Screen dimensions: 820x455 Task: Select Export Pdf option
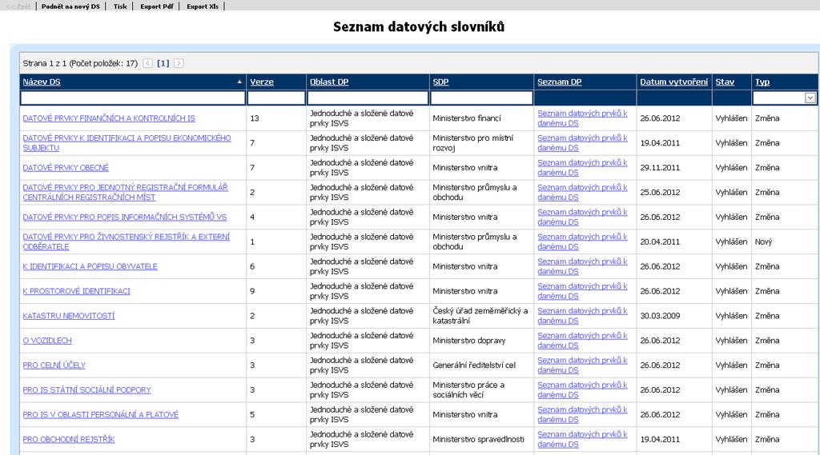pos(156,6)
